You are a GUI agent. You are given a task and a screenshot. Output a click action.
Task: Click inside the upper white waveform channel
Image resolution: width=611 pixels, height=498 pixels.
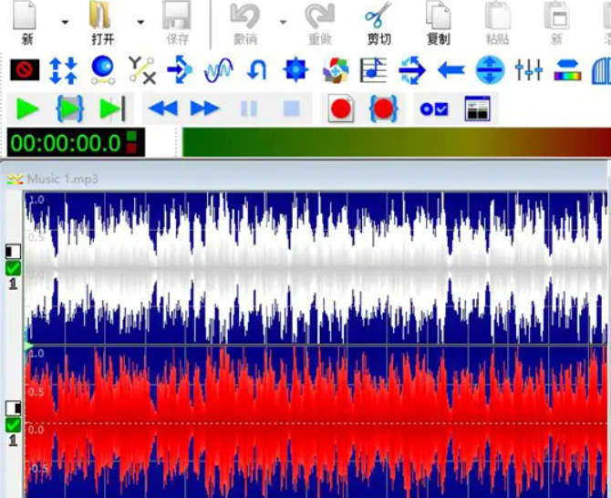316,268
